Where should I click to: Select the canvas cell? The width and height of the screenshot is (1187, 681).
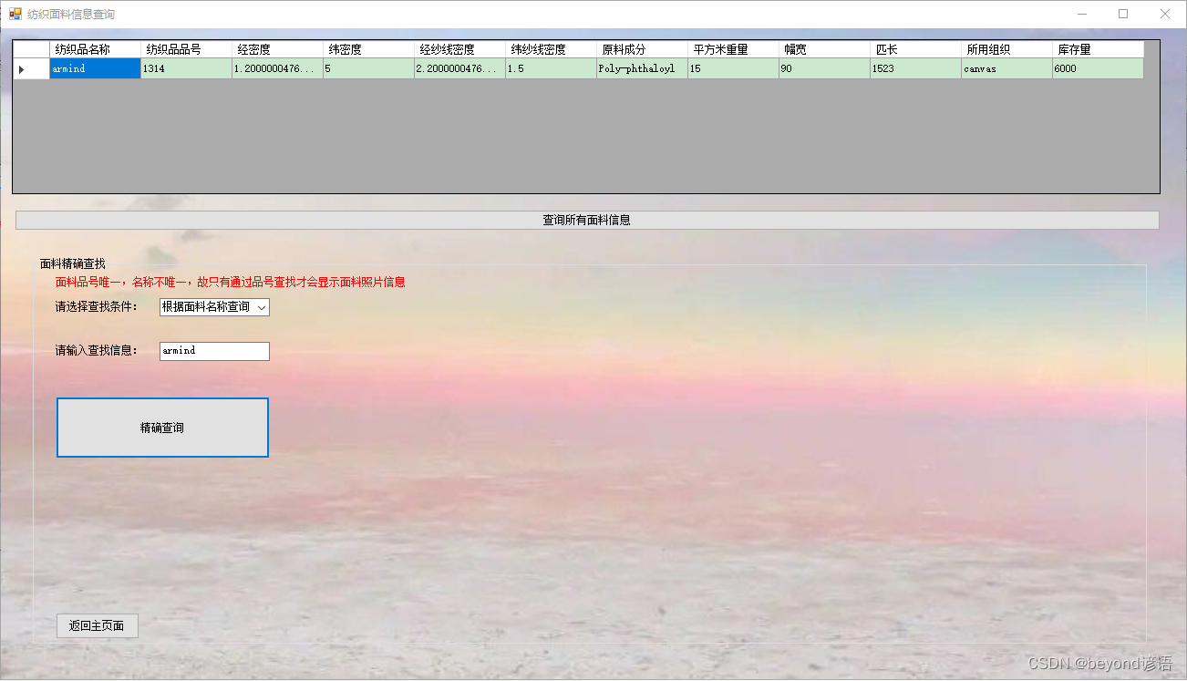[x=1007, y=69]
